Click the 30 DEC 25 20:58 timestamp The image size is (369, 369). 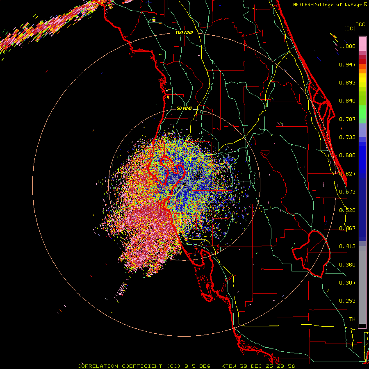[x=268, y=366]
